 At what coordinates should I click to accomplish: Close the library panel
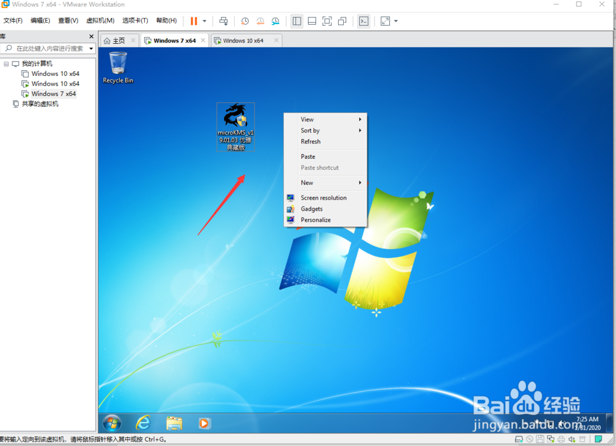(91, 36)
